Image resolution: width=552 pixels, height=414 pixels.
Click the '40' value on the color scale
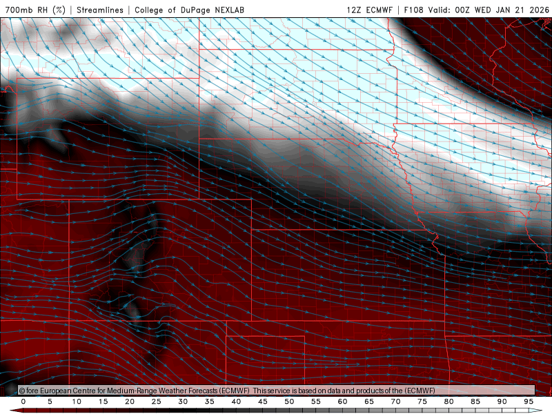pos(236,402)
